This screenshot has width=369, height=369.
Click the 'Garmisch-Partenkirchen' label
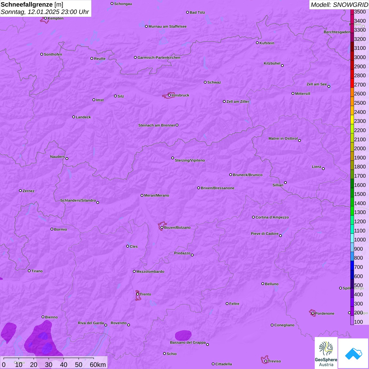click(159, 57)
